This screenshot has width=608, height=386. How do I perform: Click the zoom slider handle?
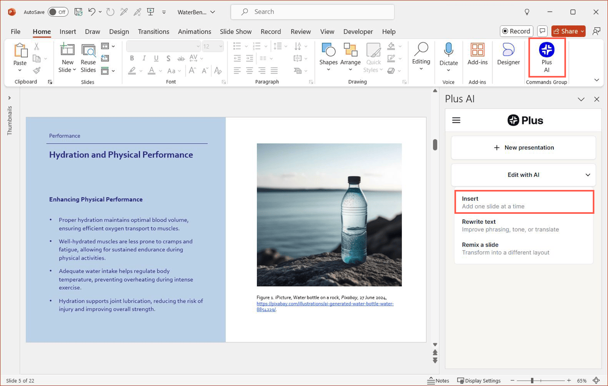tap(532, 380)
